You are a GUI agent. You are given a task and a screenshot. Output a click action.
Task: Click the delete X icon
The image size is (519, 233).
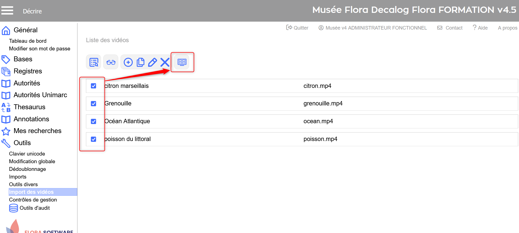tap(165, 62)
